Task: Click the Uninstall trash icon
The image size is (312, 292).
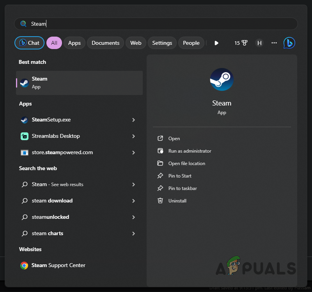Action: coord(160,201)
